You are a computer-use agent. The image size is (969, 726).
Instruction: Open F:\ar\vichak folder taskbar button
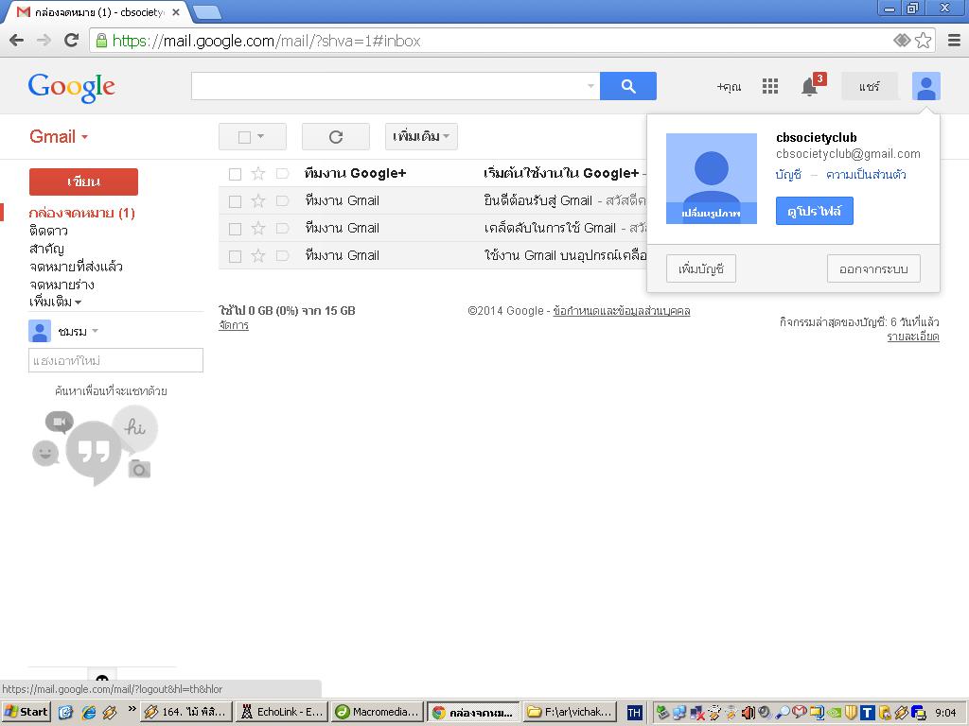571,712
